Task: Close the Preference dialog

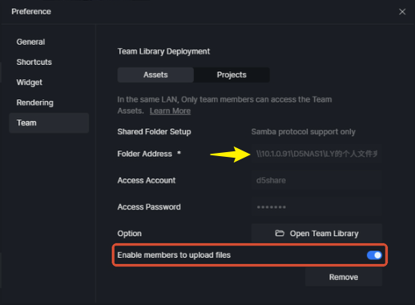Action: pyautogui.click(x=402, y=12)
